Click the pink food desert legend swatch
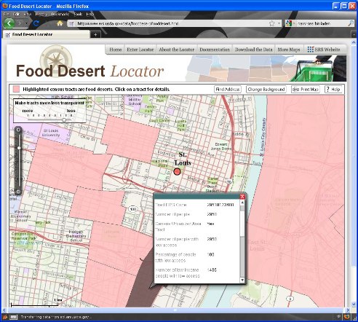Screen dimensions: 358x322 click(x=16, y=89)
